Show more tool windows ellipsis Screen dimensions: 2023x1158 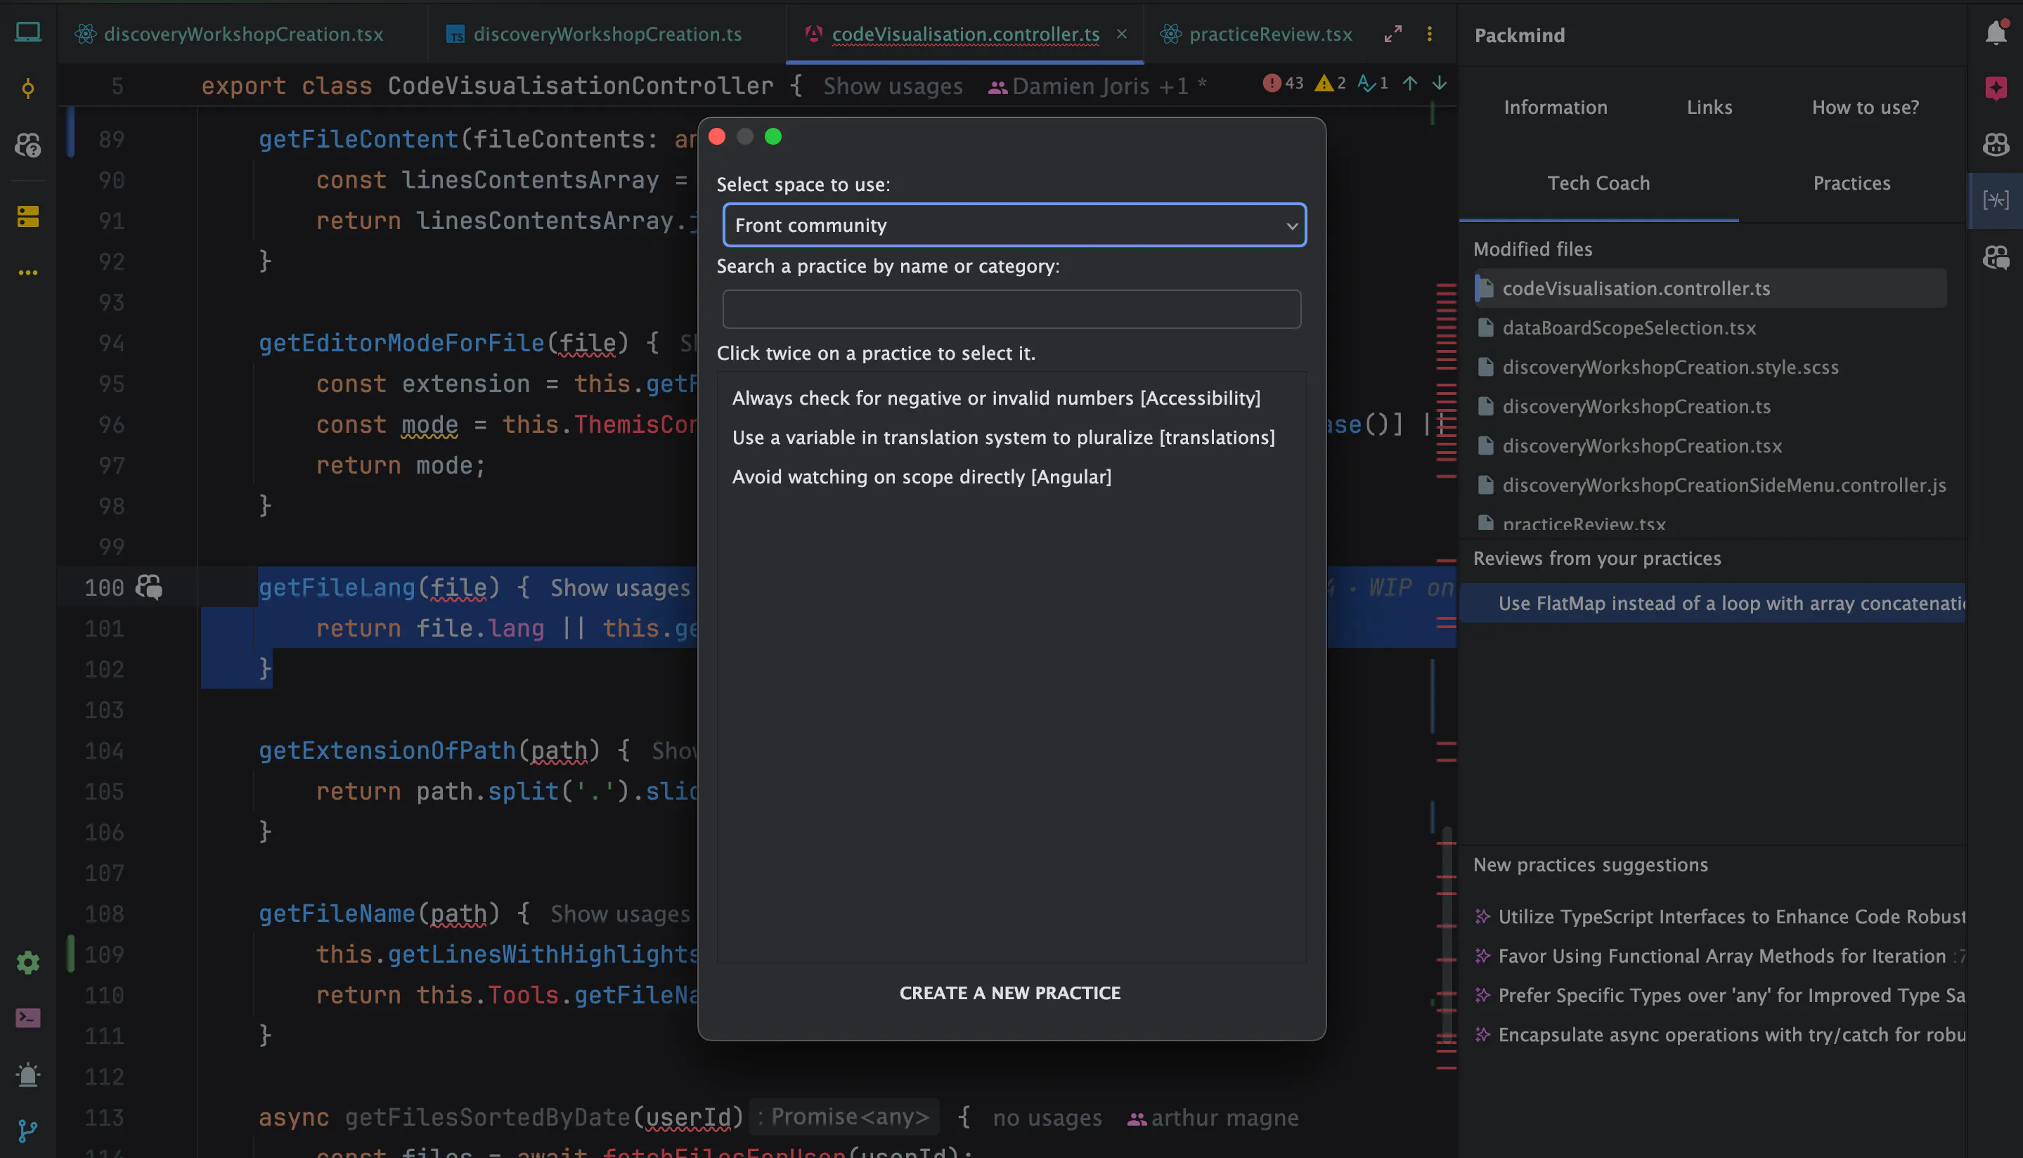point(28,273)
